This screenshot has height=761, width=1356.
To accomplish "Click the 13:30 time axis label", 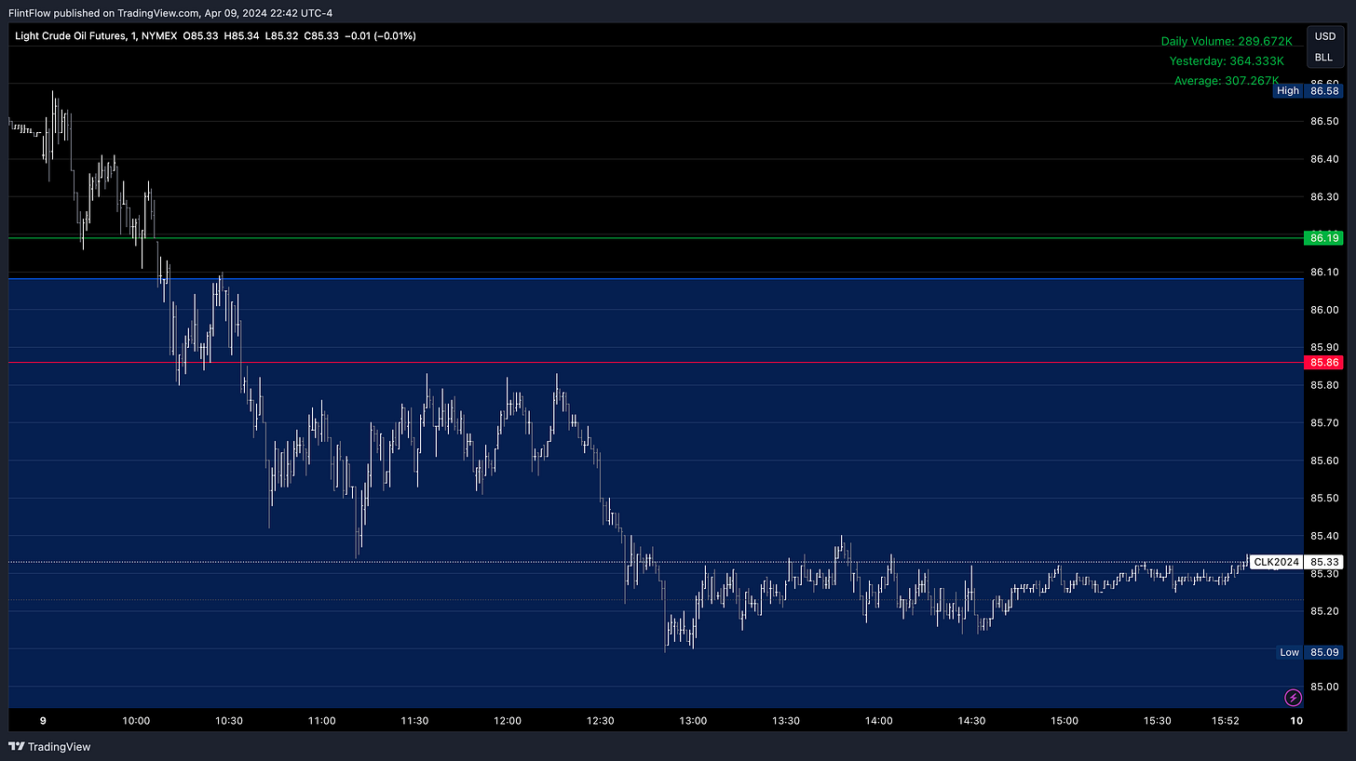I will 786,721.
